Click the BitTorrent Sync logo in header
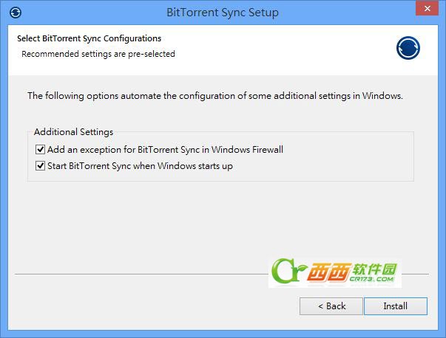This screenshot has height=338, width=446. click(x=408, y=47)
